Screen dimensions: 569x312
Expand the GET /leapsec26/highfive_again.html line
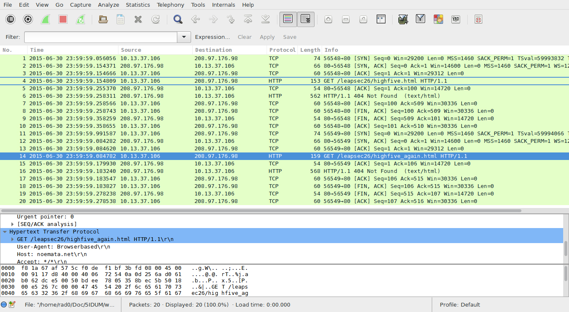13,239
